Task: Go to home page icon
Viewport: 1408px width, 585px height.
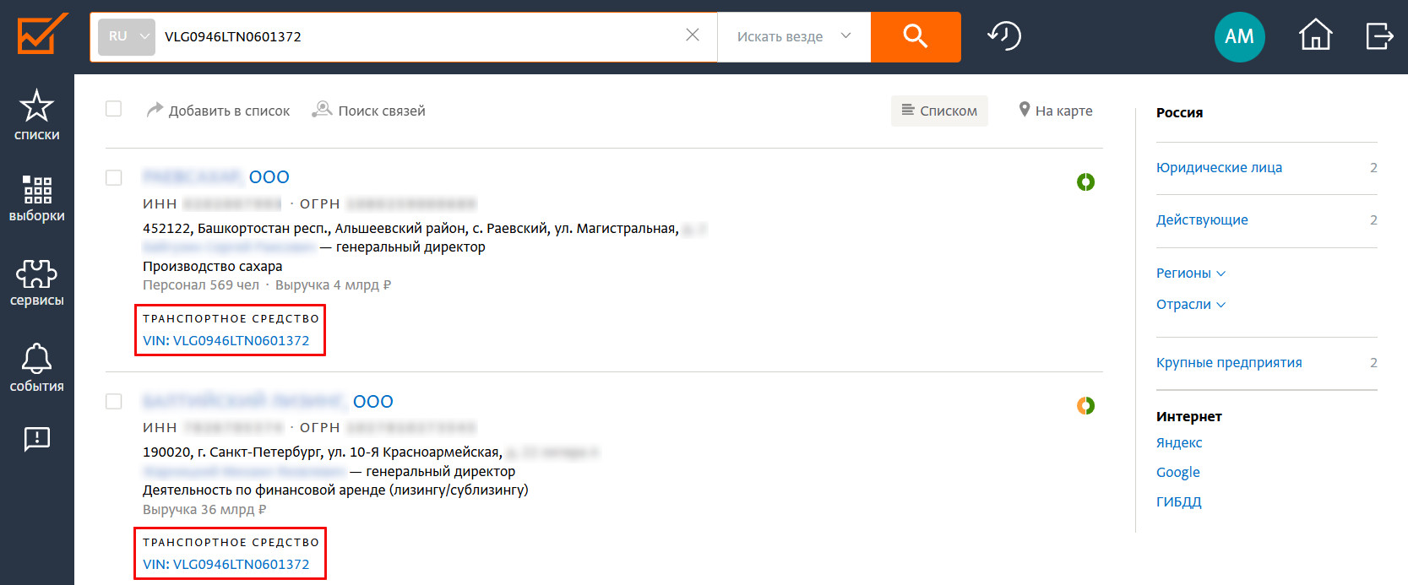Action: point(1315,36)
